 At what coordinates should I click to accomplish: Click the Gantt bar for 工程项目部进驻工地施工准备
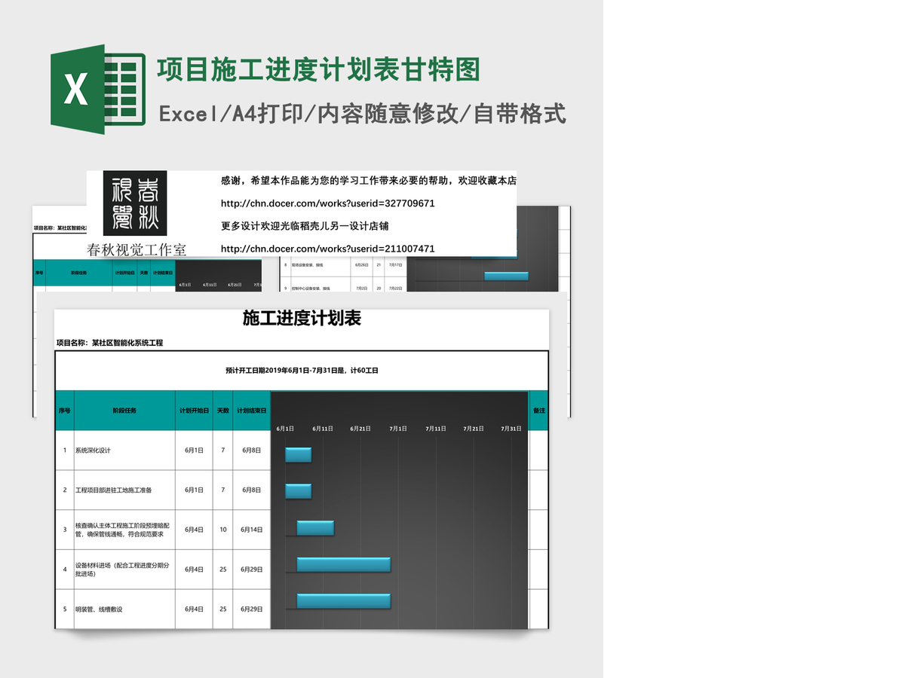(x=298, y=491)
